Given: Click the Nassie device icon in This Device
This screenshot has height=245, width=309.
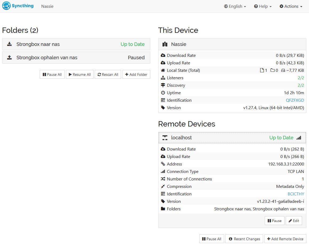Looking at the screenshot, I should click(x=165, y=44).
